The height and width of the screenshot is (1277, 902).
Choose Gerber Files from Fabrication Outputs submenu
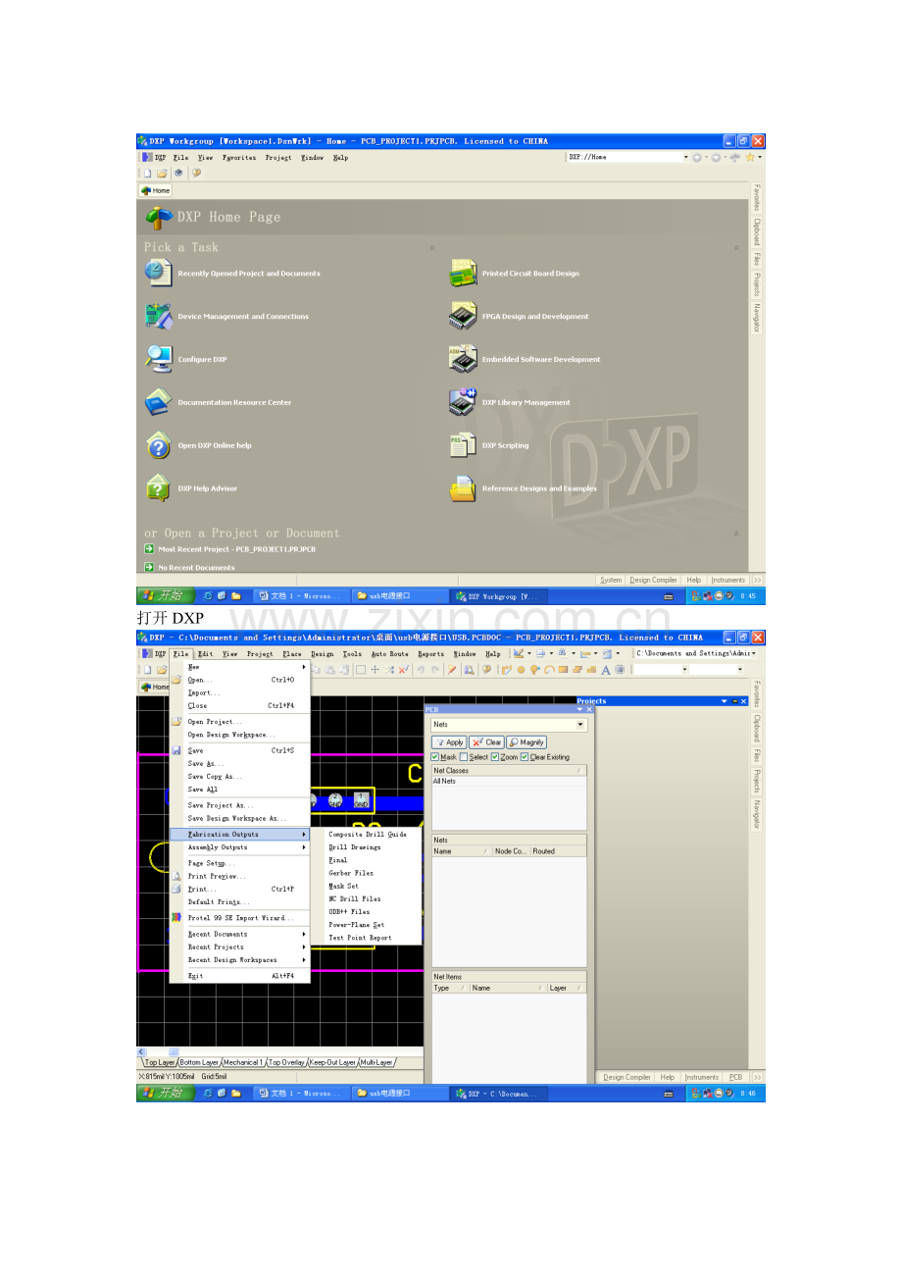tap(351, 873)
